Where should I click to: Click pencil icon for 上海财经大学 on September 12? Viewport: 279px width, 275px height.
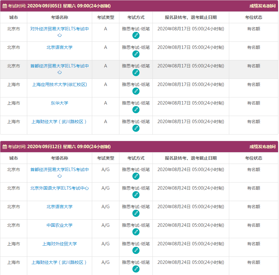136,269
